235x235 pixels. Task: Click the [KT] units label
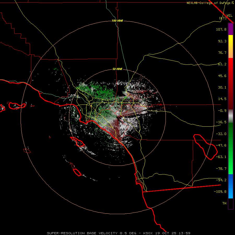[x=223, y=18]
